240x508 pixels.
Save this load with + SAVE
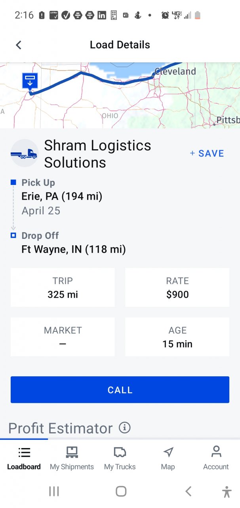coord(207,154)
